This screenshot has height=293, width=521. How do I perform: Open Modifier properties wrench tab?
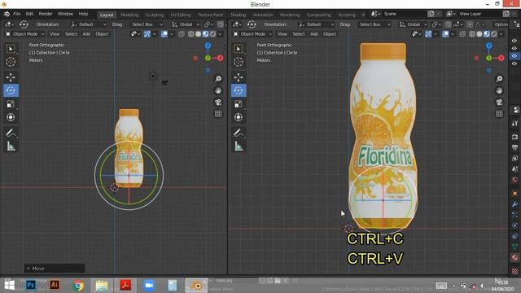[x=514, y=204]
